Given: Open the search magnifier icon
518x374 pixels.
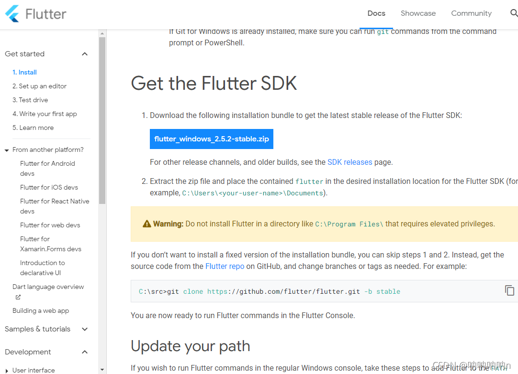Looking at the screenshot, I should click(514, 13).
